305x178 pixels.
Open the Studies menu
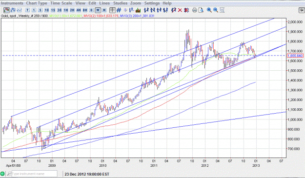point(120,3)
